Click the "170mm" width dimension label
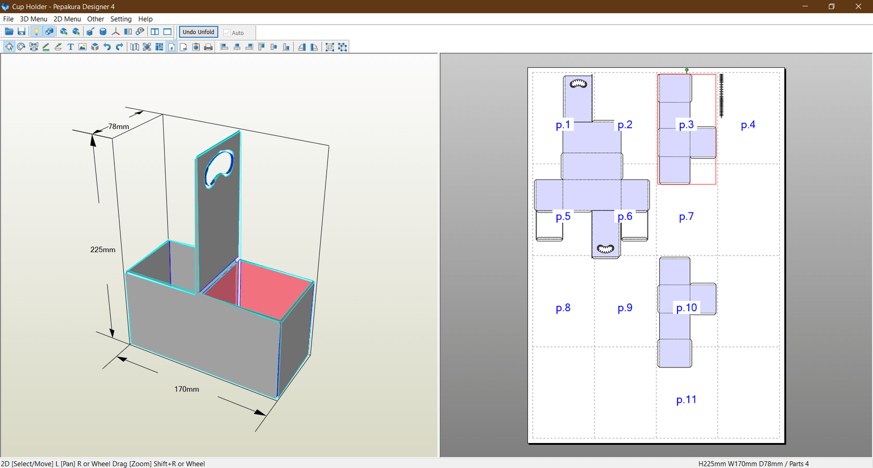Image resolution: width=873 pixels, height=468 pixels. (x=186, y=389)
